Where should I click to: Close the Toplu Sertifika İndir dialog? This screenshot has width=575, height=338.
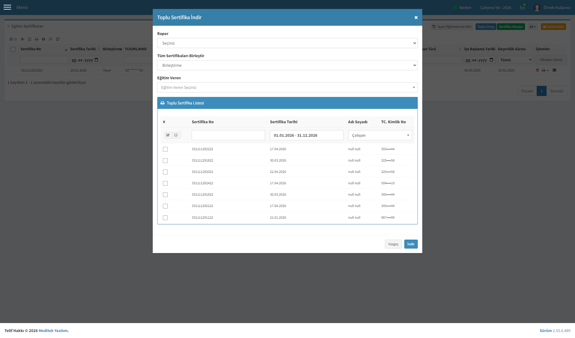(x=416, y=17)
